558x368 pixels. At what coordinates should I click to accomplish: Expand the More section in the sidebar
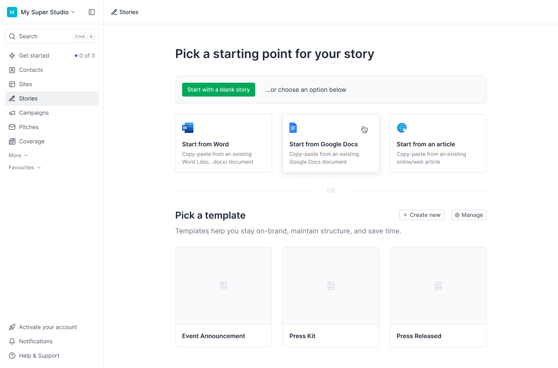[x=17, y=155]
